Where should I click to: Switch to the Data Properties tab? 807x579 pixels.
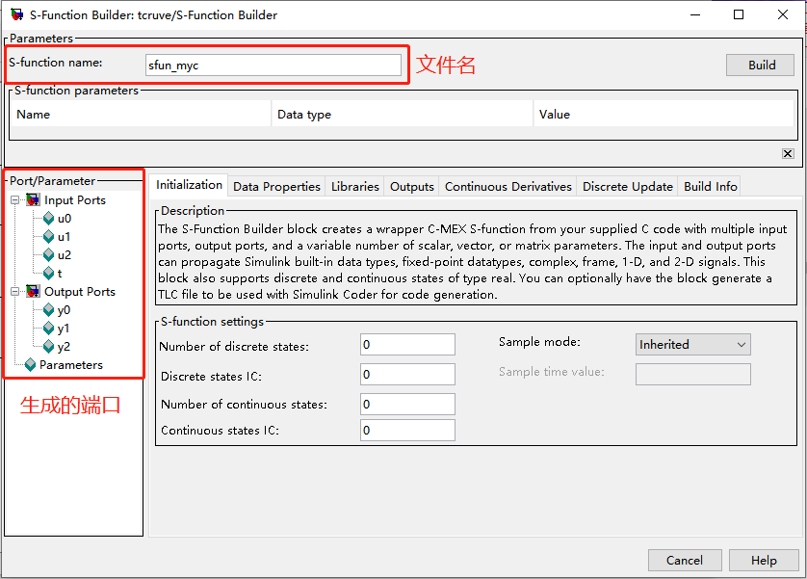pos(277,186)
